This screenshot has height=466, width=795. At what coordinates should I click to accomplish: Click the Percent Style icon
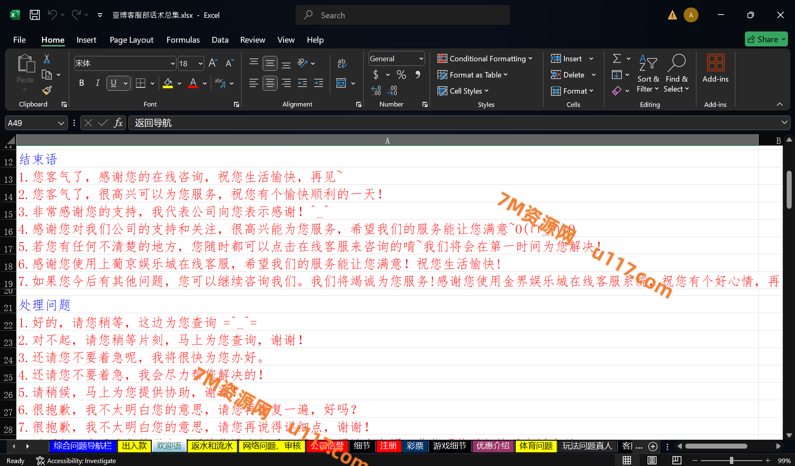point(401,75)
